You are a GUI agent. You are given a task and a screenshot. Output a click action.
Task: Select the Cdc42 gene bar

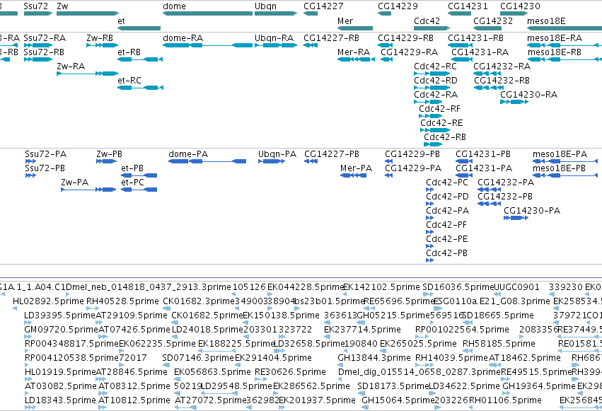pos(432,28)
